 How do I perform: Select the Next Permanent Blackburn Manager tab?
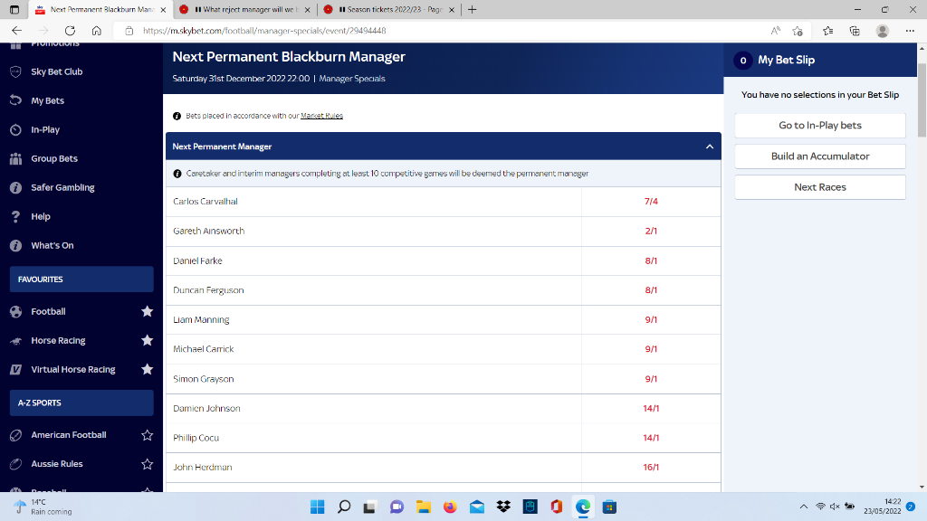click(100, 9)
